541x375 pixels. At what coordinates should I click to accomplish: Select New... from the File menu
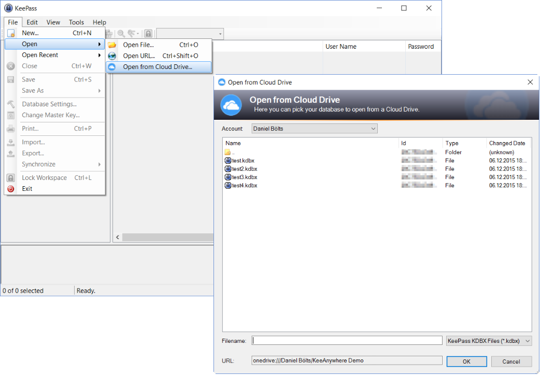(55, 33)
